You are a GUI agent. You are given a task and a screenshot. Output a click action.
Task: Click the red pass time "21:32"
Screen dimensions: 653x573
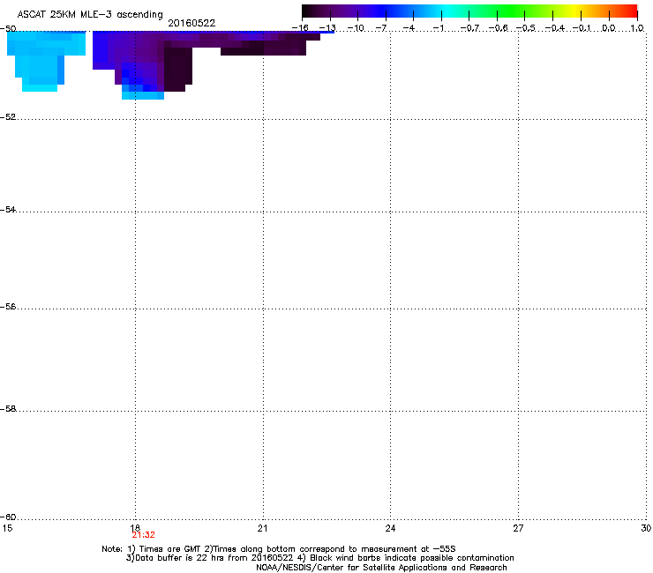143,535
